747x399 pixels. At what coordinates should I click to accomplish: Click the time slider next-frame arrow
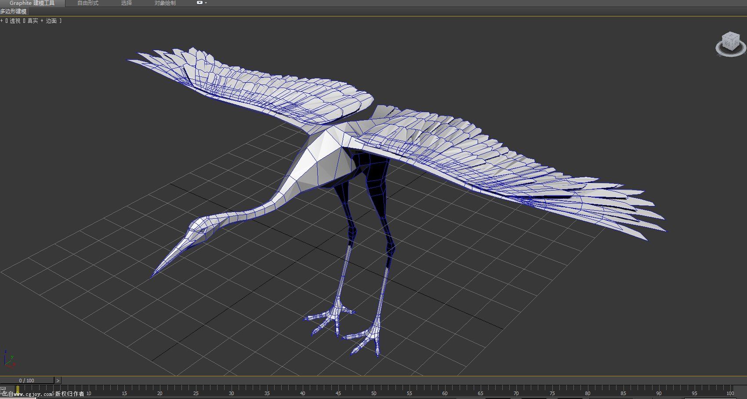[58, 381]
